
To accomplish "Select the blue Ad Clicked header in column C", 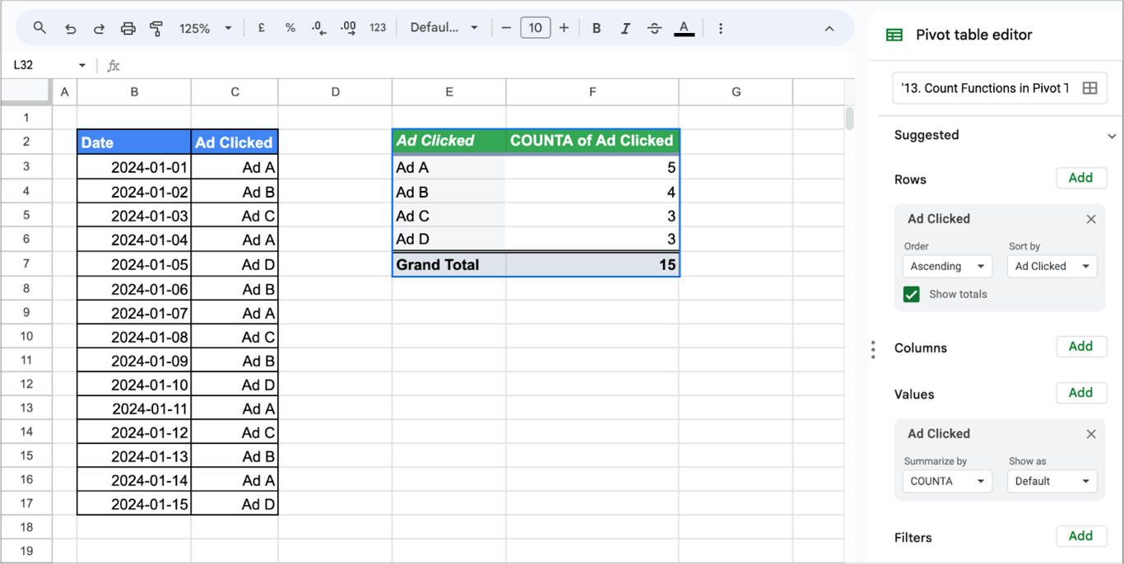I will 235,142.
